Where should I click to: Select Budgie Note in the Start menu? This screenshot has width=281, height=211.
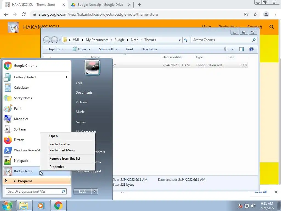[37, 171]
